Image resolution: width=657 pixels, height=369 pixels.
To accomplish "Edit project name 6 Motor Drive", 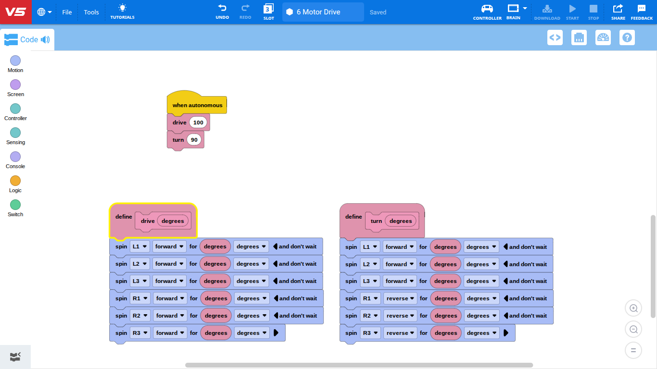I will point(323,12).
